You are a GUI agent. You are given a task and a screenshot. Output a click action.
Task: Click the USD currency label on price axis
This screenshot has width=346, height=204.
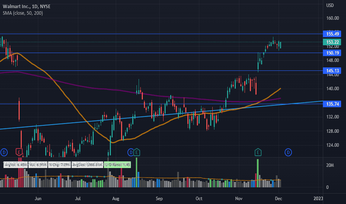(330, 5)
